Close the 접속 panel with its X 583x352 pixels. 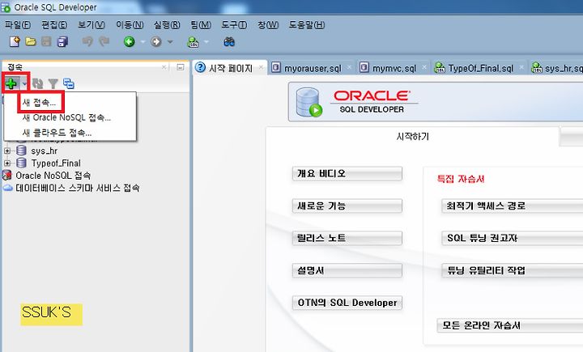coord(164,67)
